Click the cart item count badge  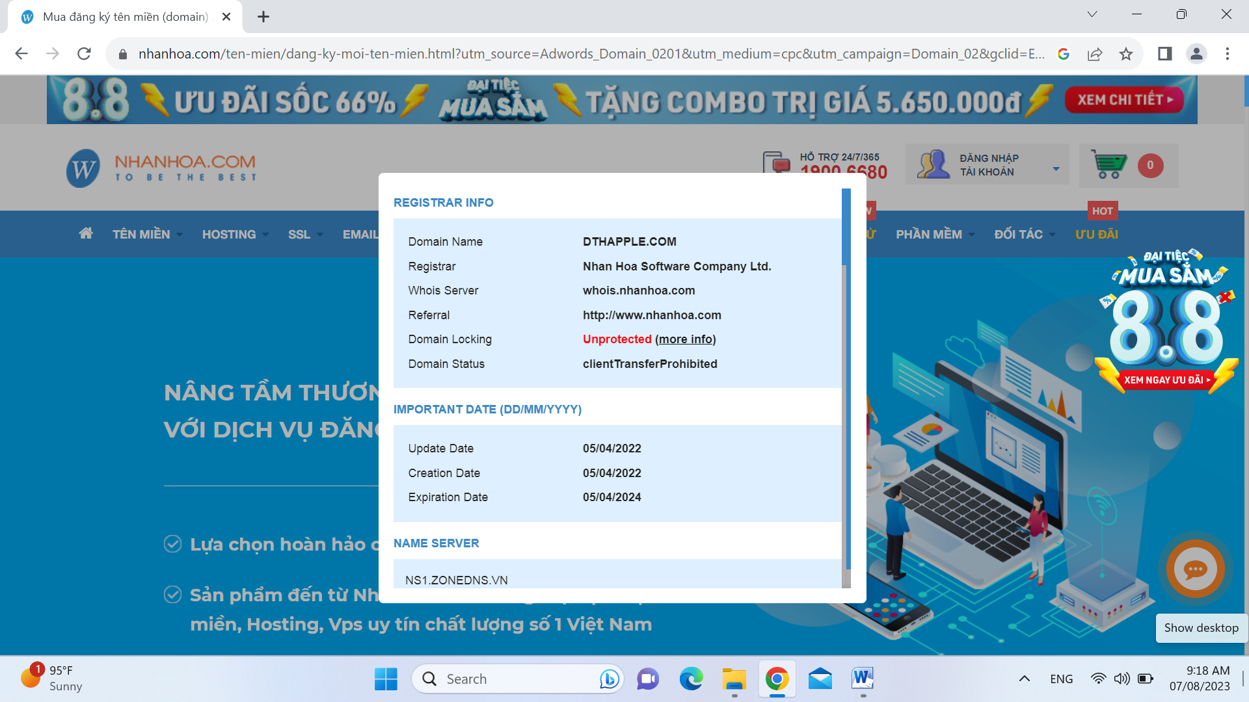pos(1150,165)
